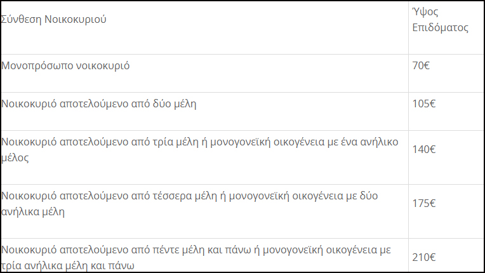Select the 'Μονοπρόσωπο νοικοκυριό' row text

[65, 66]
